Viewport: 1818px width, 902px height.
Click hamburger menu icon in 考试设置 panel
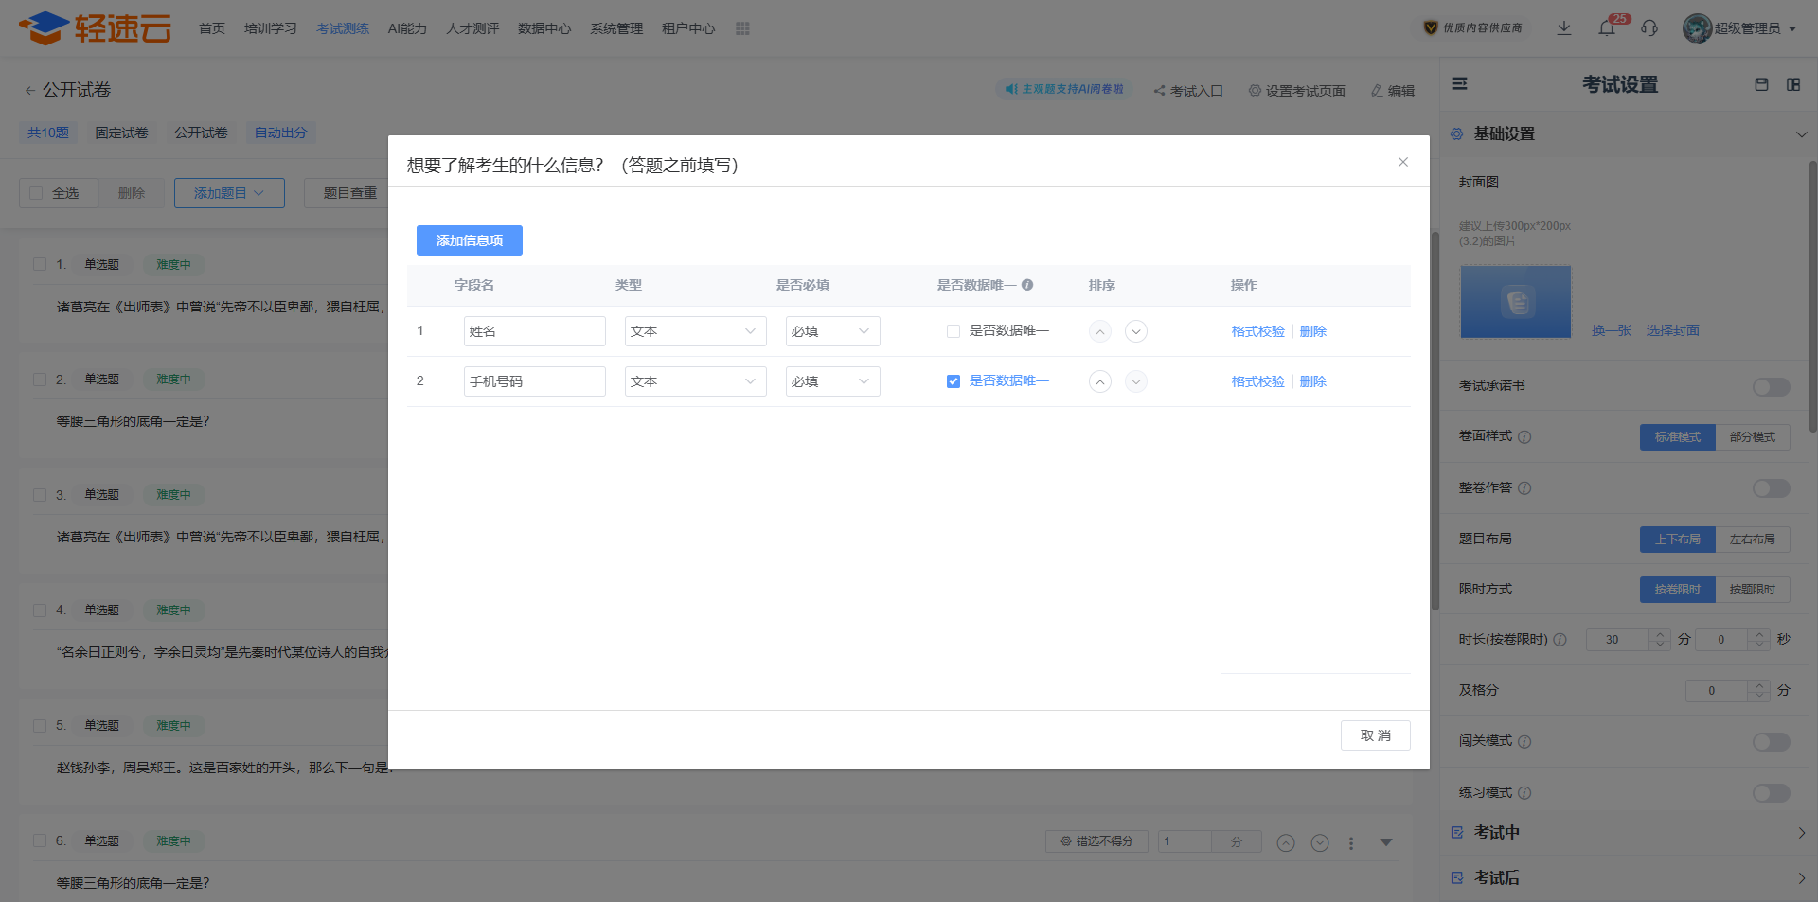coord(1460,84)
